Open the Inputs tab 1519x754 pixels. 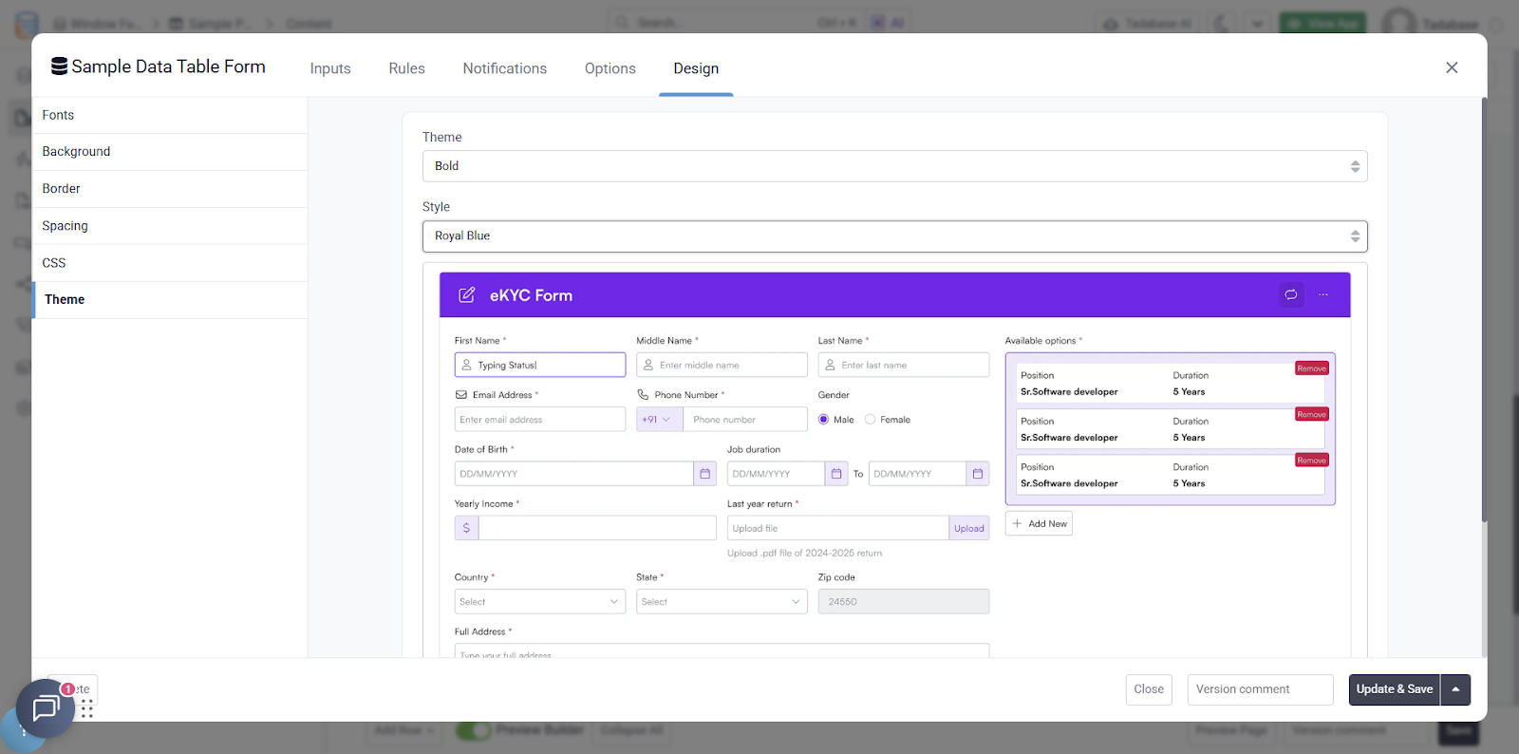tap(330, 68)
